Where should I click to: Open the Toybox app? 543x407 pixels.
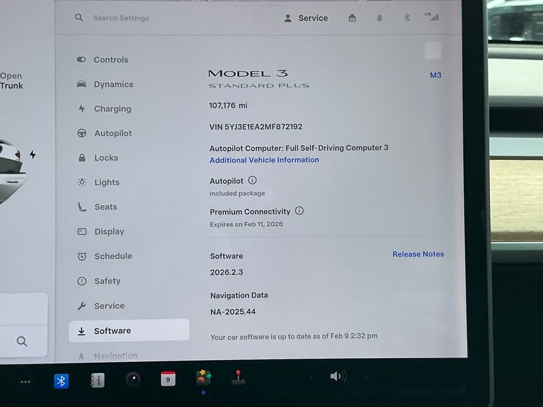coord(204,377)
